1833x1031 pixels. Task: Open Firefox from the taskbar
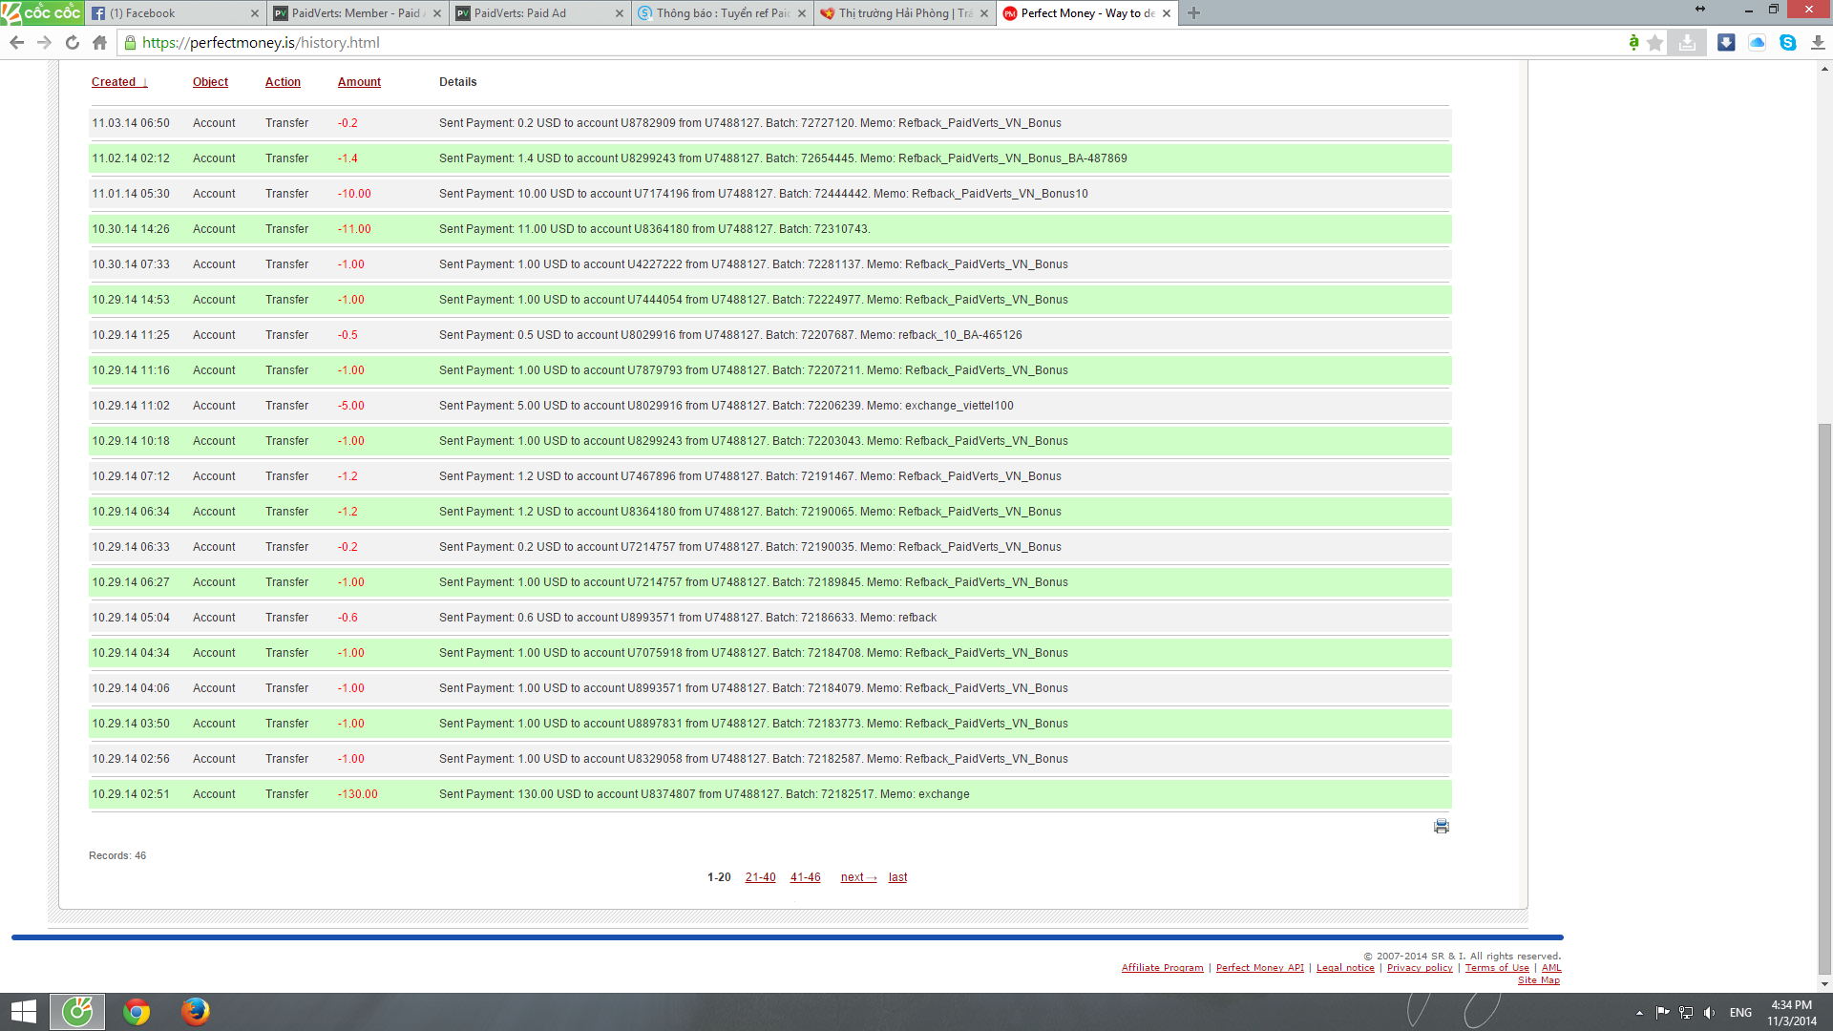tap(195, 1011)
